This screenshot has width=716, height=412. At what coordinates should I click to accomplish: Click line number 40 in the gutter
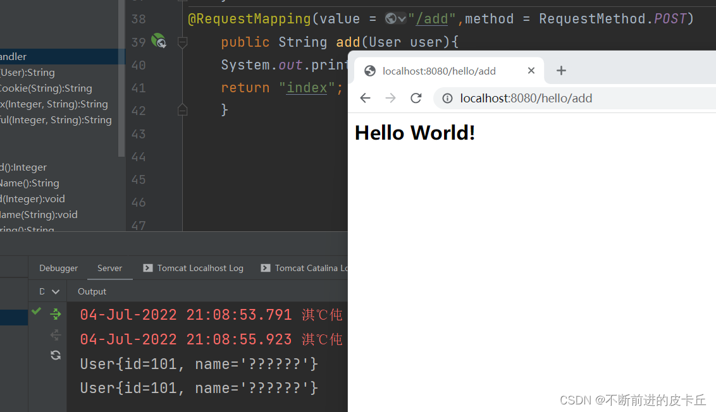pos(139,65)
